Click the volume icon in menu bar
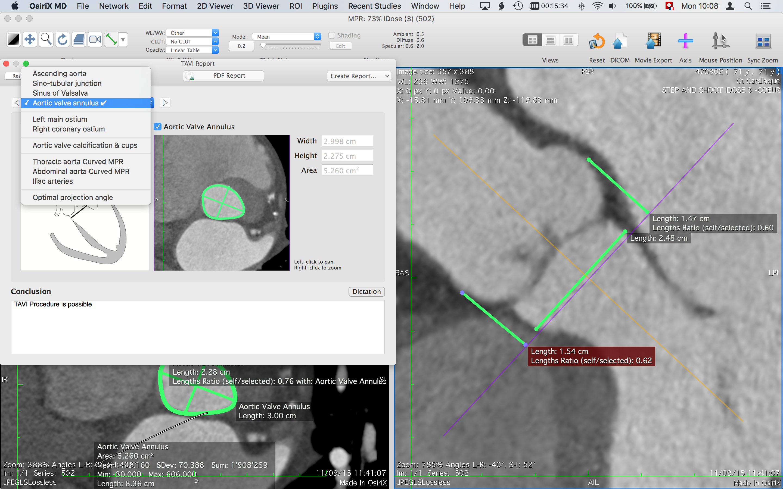 (x=613, y=6)
